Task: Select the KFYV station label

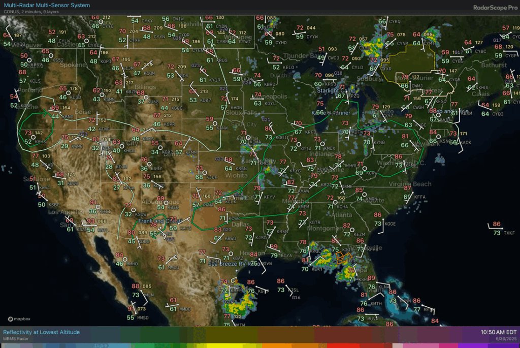Action: pyautogui.click(x=269, y=197)
